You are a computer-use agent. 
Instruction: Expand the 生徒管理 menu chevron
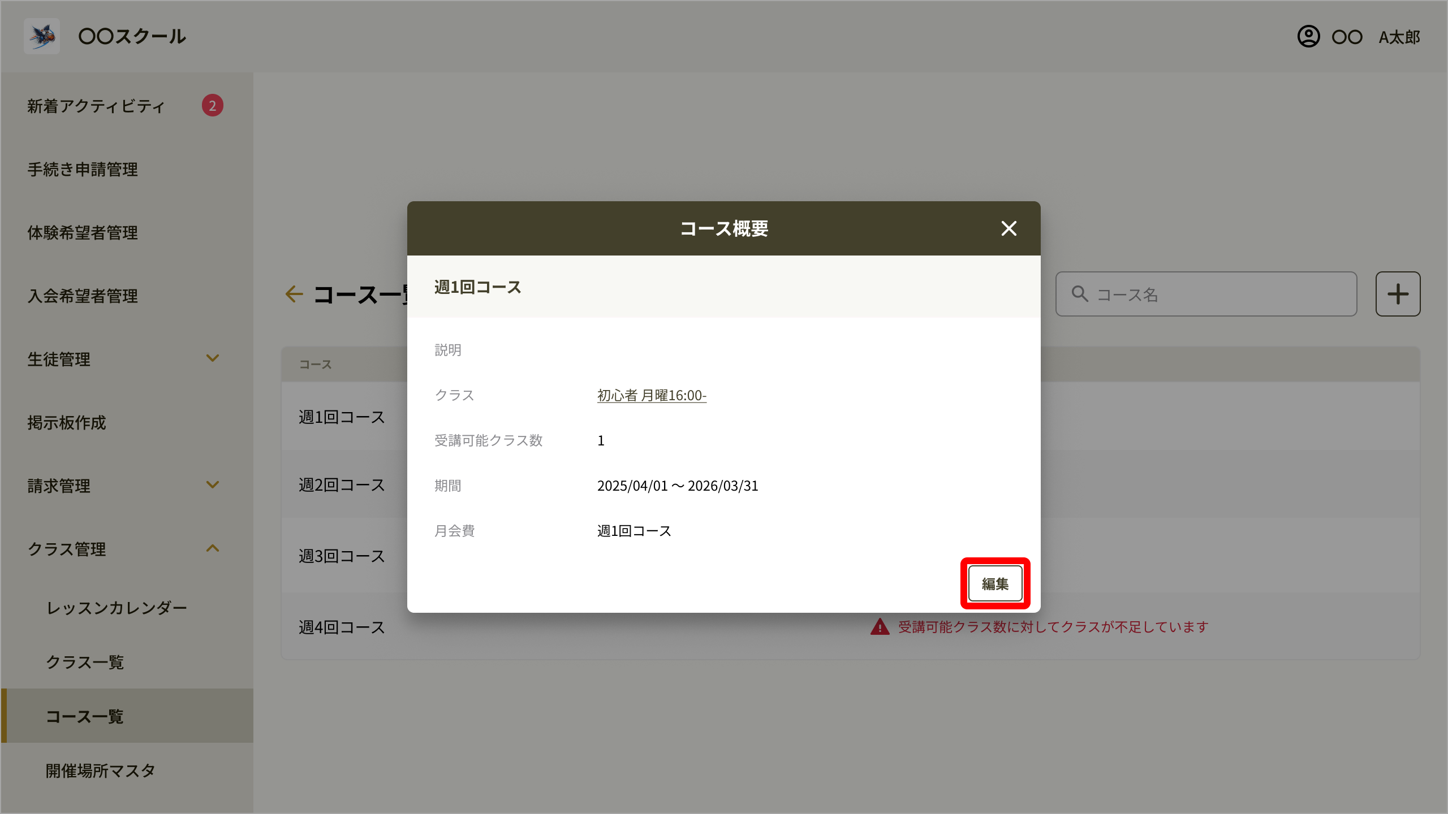tap(213, 358)
